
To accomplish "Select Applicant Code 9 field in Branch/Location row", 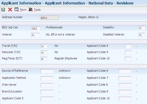I will click(x=125, y=92).
